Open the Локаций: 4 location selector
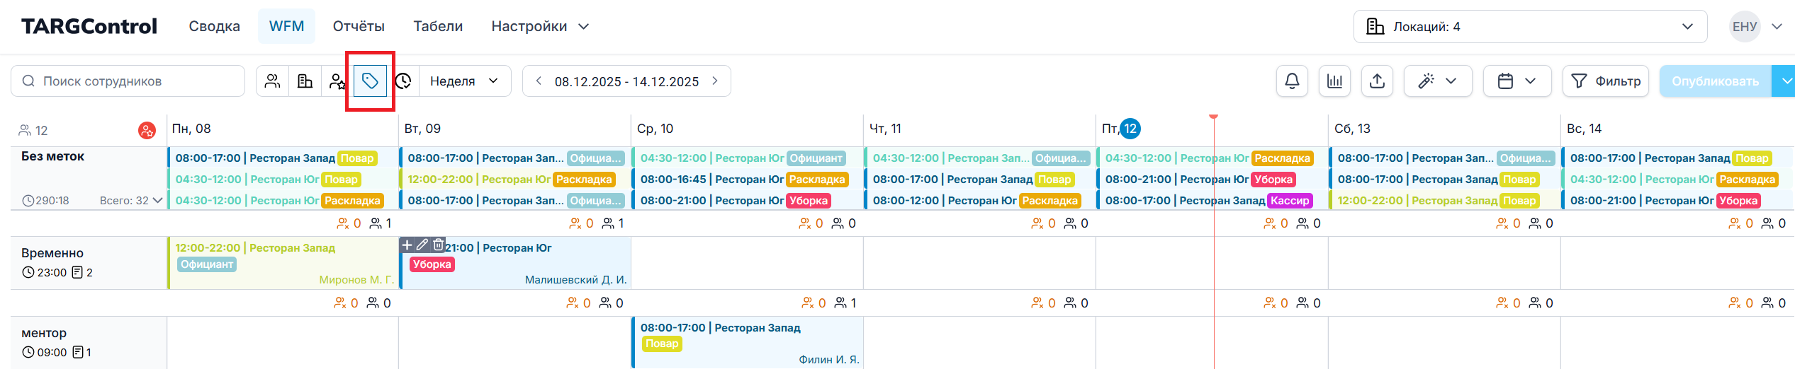Screen dimensions: 1795x369 click(x=1529, y=27)
